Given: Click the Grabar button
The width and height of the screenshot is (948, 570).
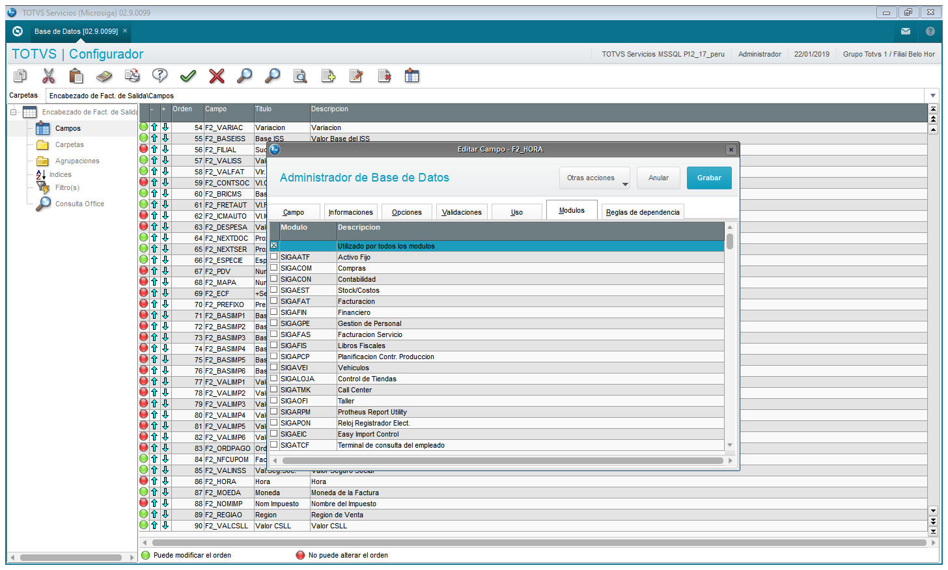Looking at the screenshot, I should tap(709, 178).
